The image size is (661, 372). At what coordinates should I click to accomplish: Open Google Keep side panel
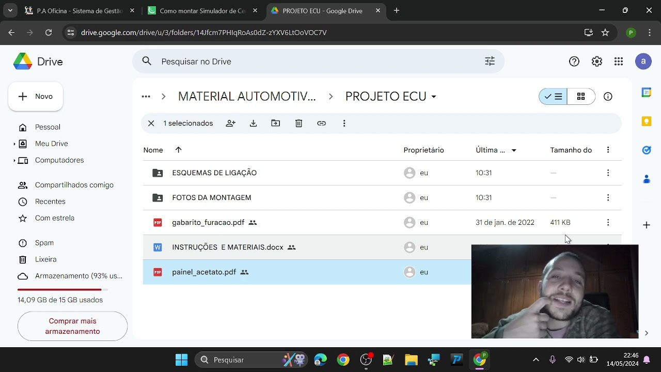(647, 121)
